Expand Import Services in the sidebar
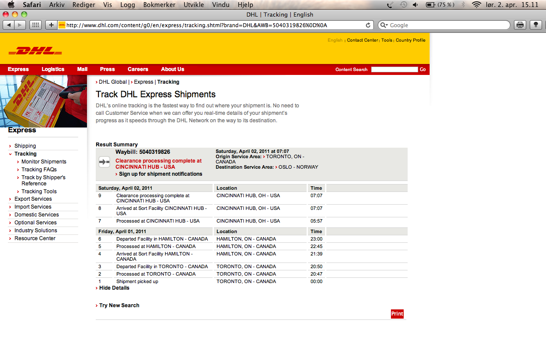The width and height of the screenshot is (546, 344). [x=33, y=207]
